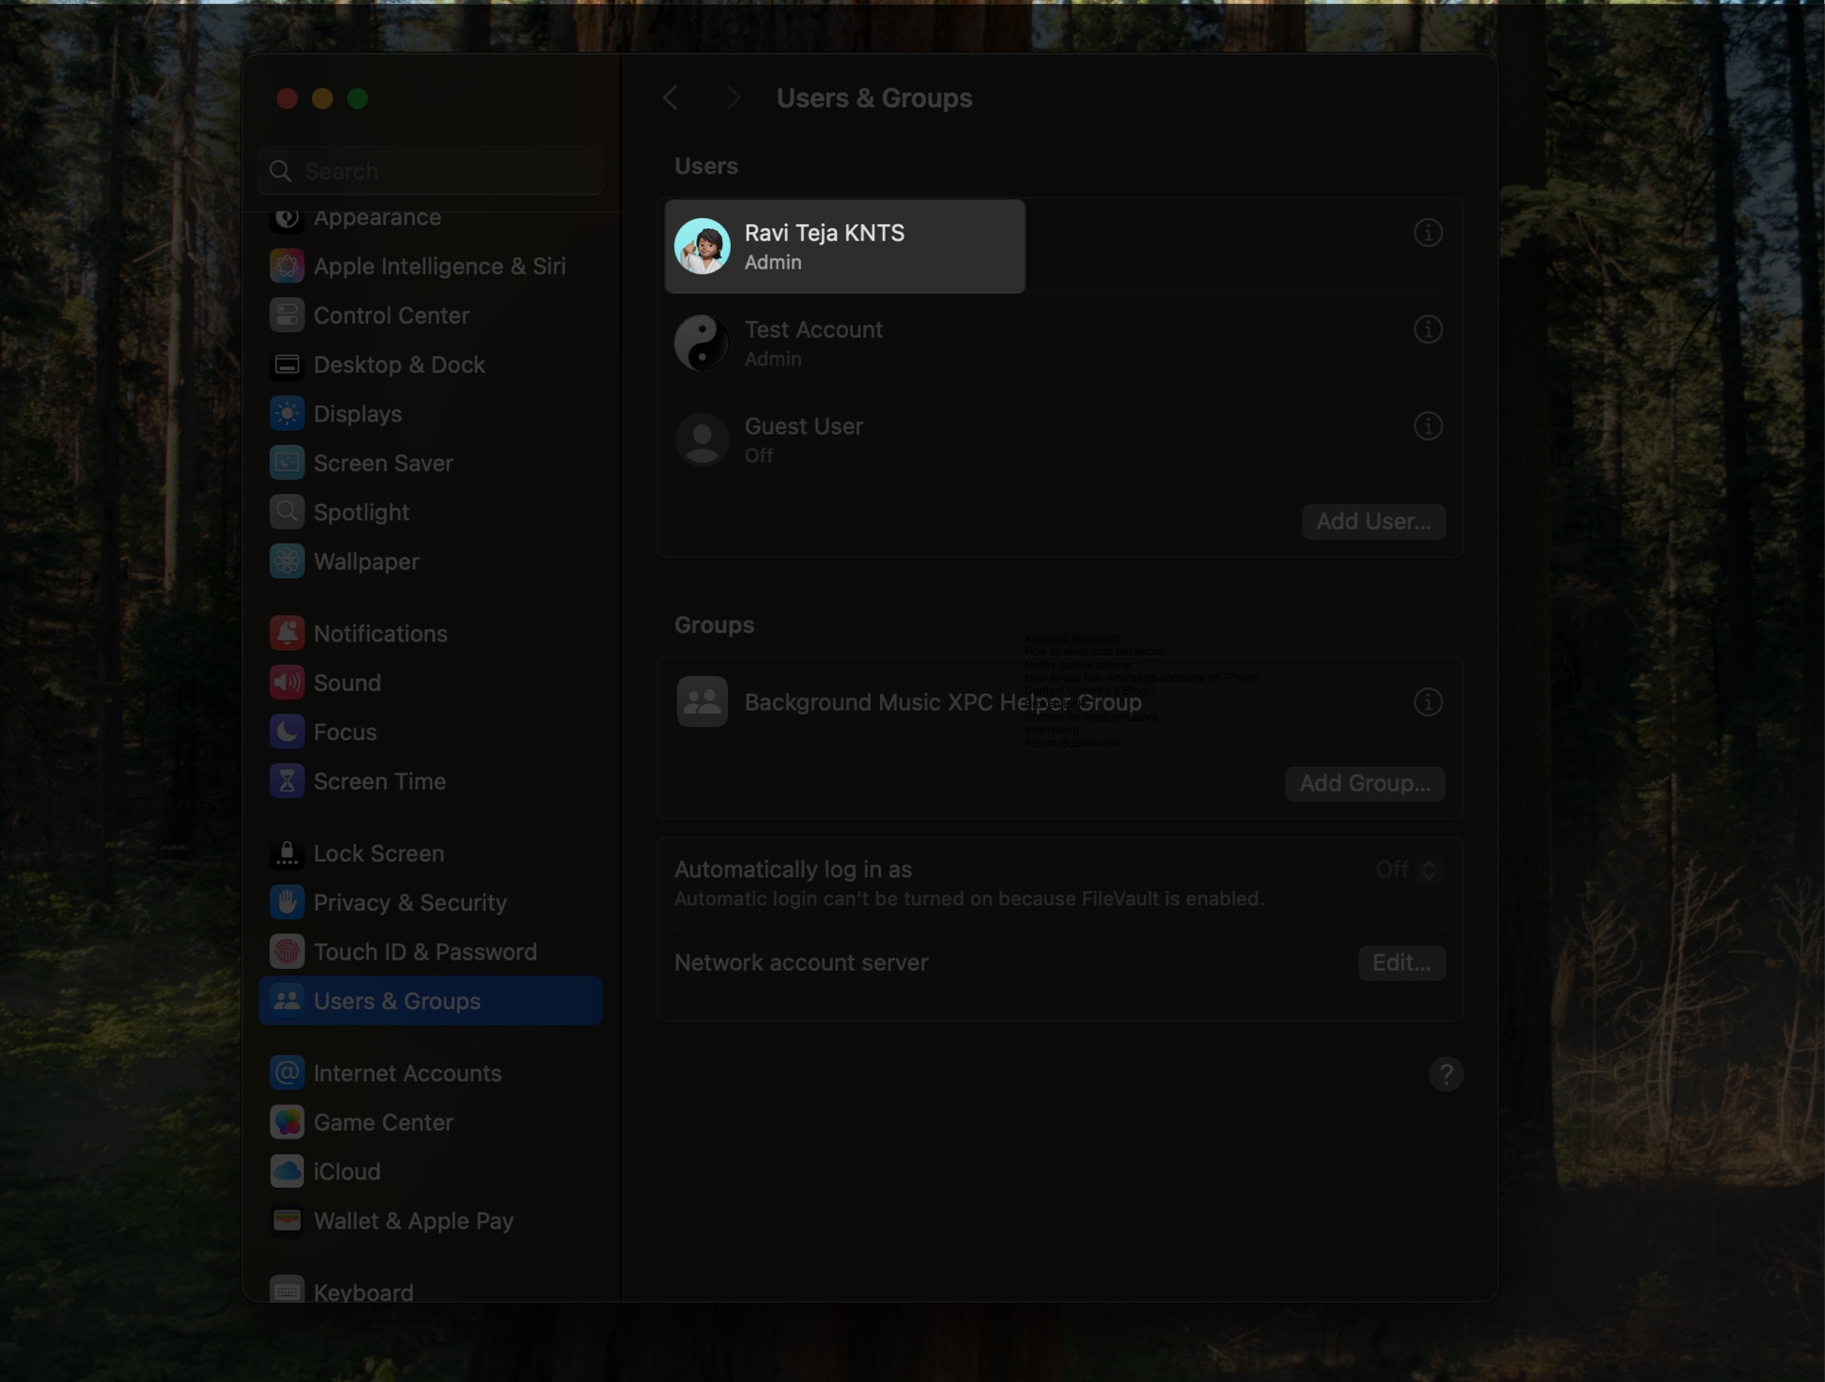The image size is (1825, 1382).
Task: Open Wallet & Apple Pay settings
Action: (x=413, y=1221)
